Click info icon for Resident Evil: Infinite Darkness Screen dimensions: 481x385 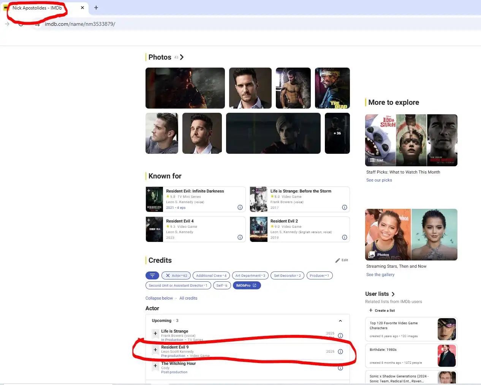(x=240, y=207)
